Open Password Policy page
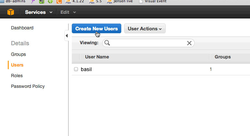 point(28,86)
